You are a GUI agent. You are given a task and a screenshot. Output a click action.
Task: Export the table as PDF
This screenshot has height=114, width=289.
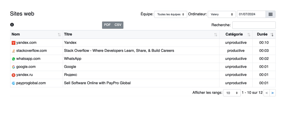point(107,25)
